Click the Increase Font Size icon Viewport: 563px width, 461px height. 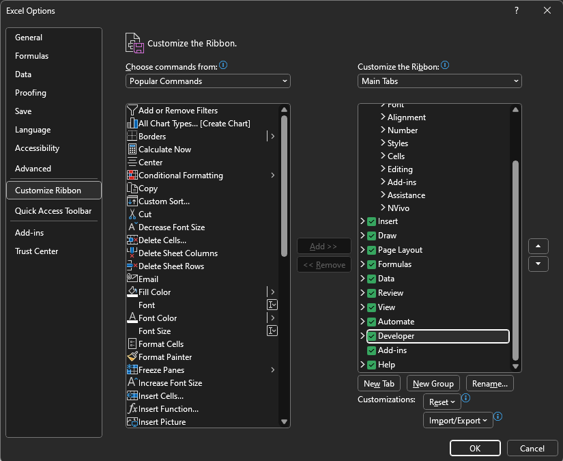[x=132, y=382]
